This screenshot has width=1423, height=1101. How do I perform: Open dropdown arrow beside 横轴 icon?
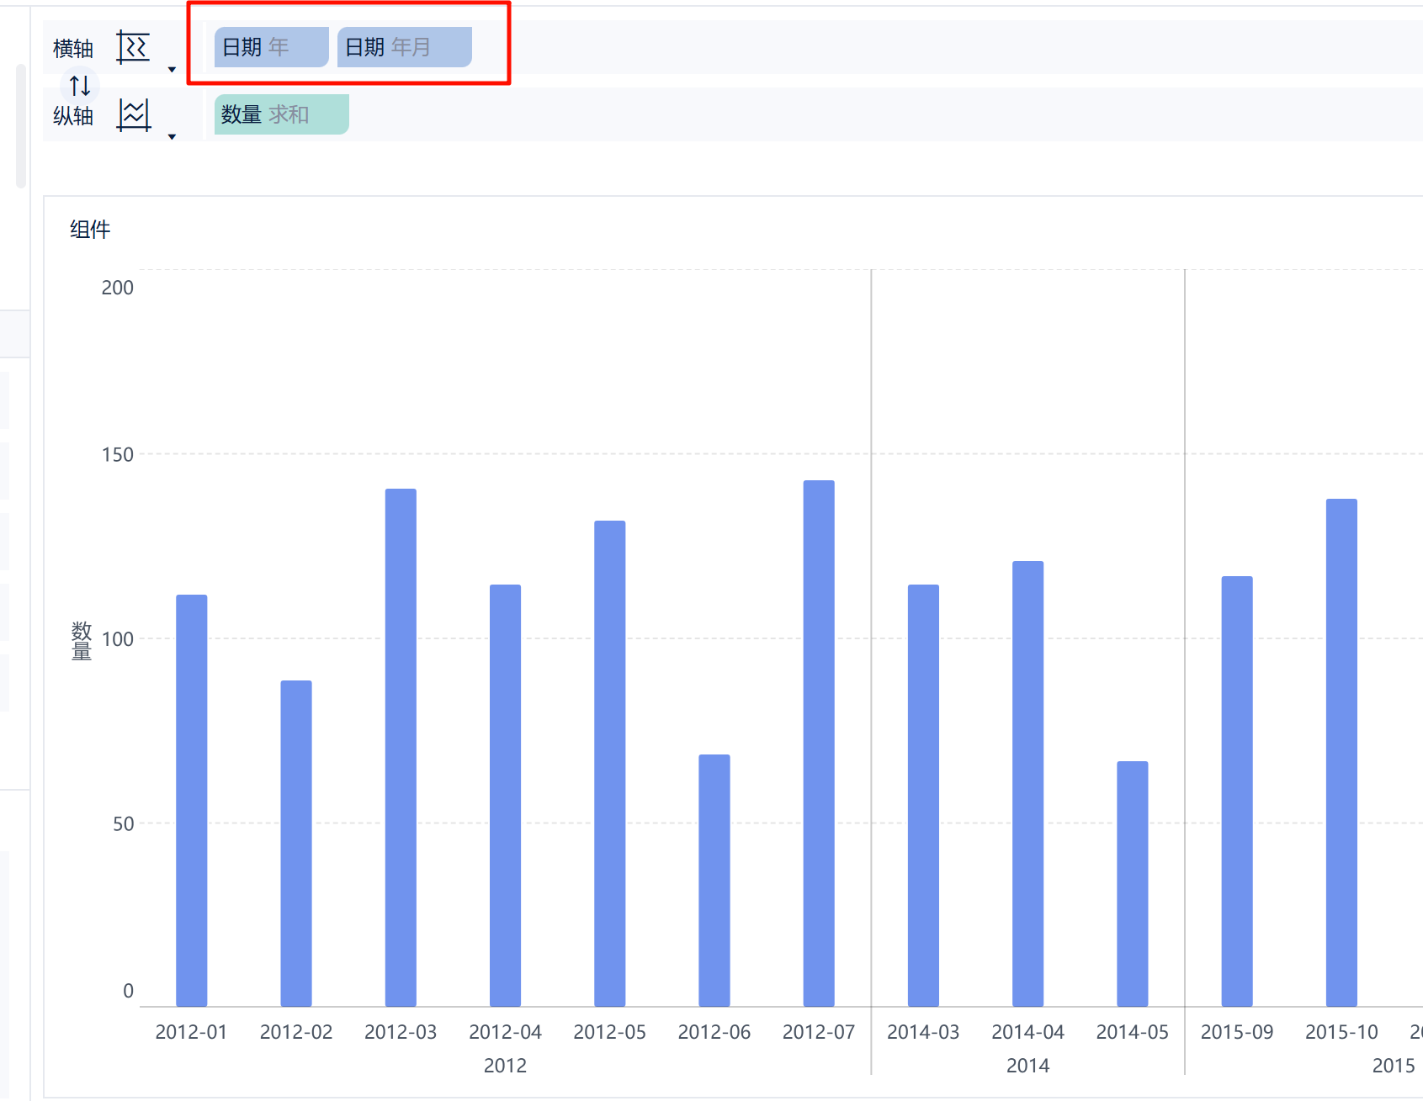(x=172, y=70)
